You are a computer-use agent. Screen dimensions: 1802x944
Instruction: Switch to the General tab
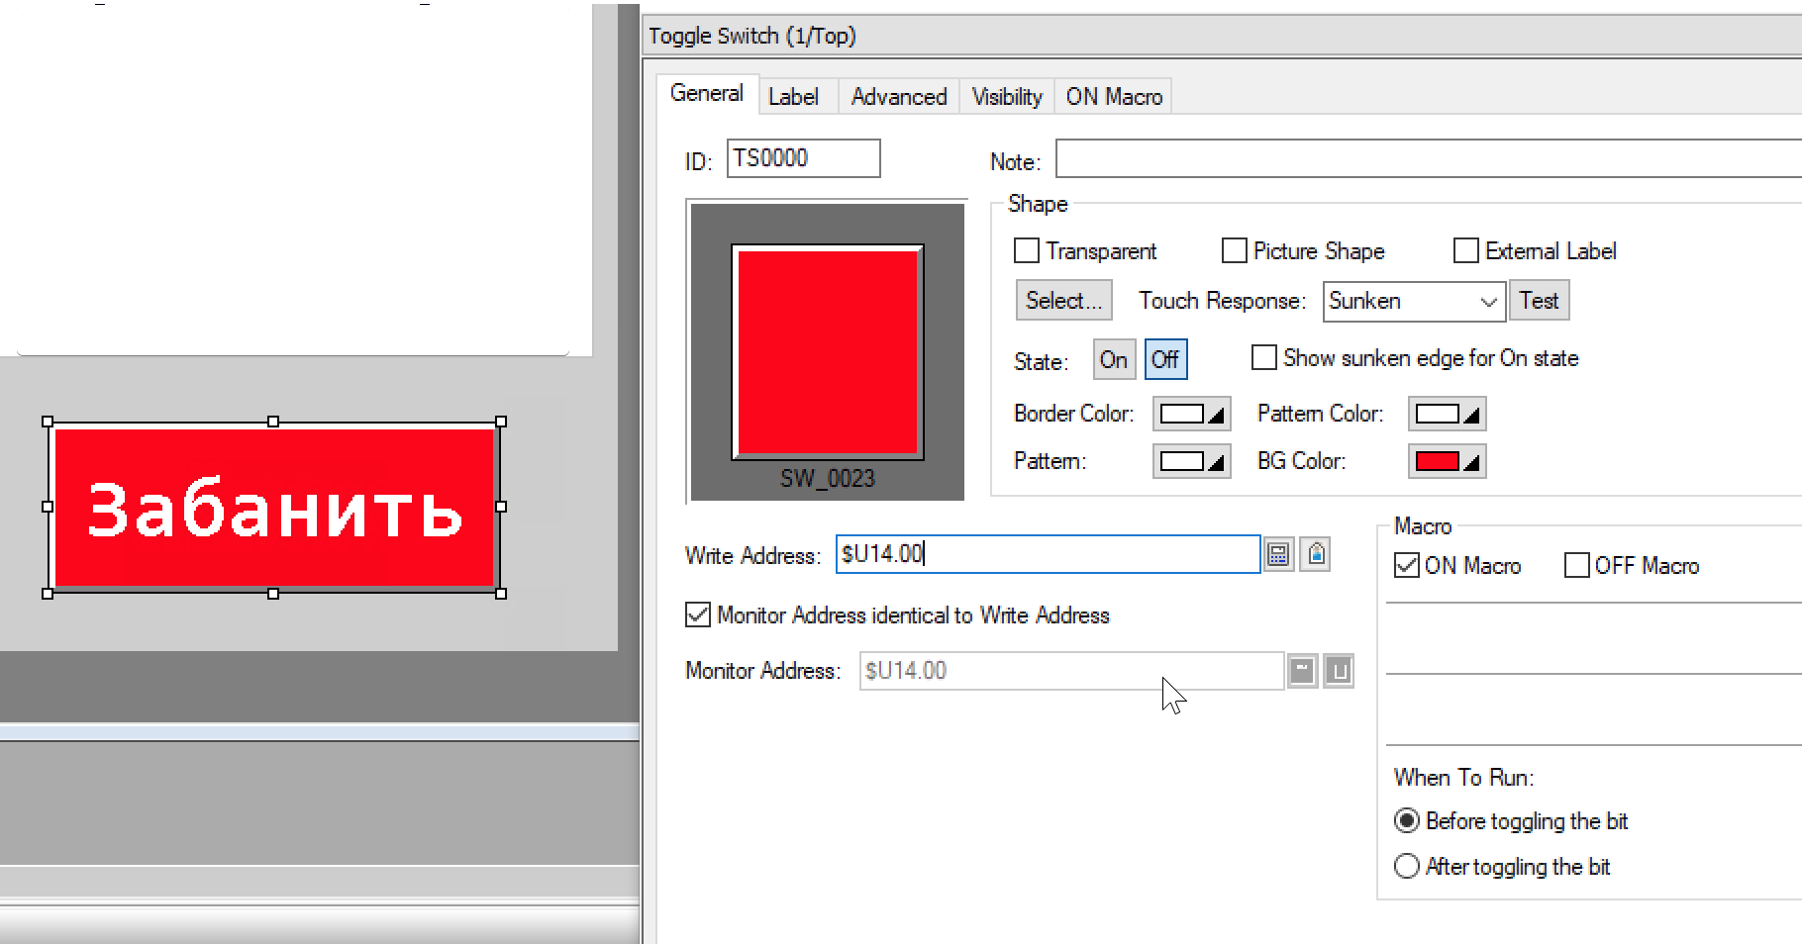point(707,94)
